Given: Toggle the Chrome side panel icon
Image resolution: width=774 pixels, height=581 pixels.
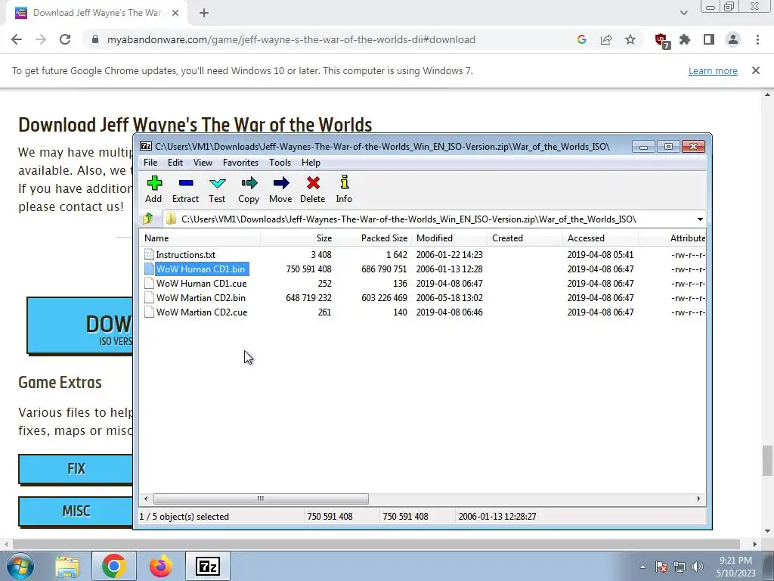Looking at the screenshot, I should coord(709,39).
